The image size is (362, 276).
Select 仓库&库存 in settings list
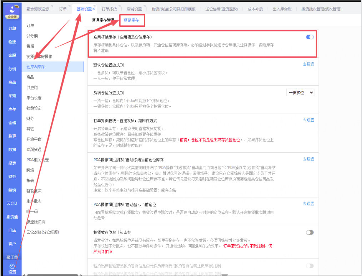click(36, 67)
